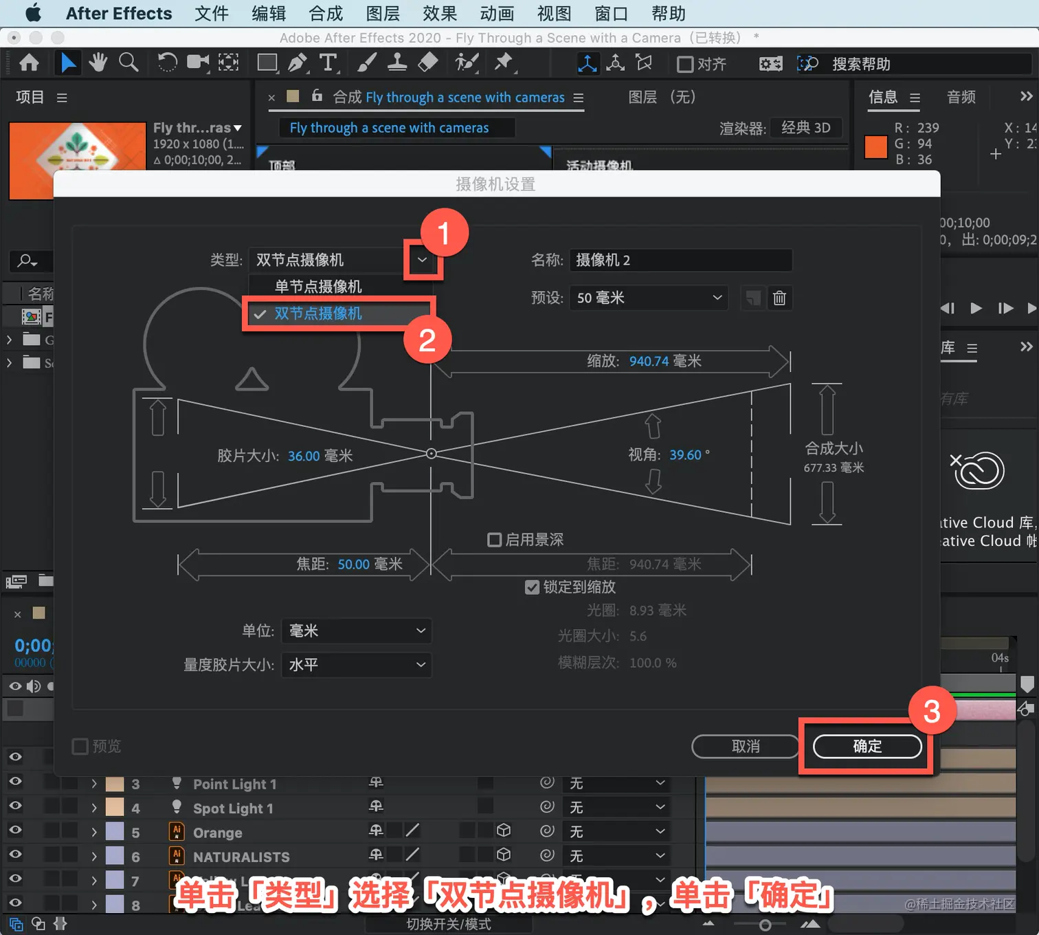Expand the Point Light 1 layer
This screenshot has height=935, width=1039.
click(x=94, y=784)
